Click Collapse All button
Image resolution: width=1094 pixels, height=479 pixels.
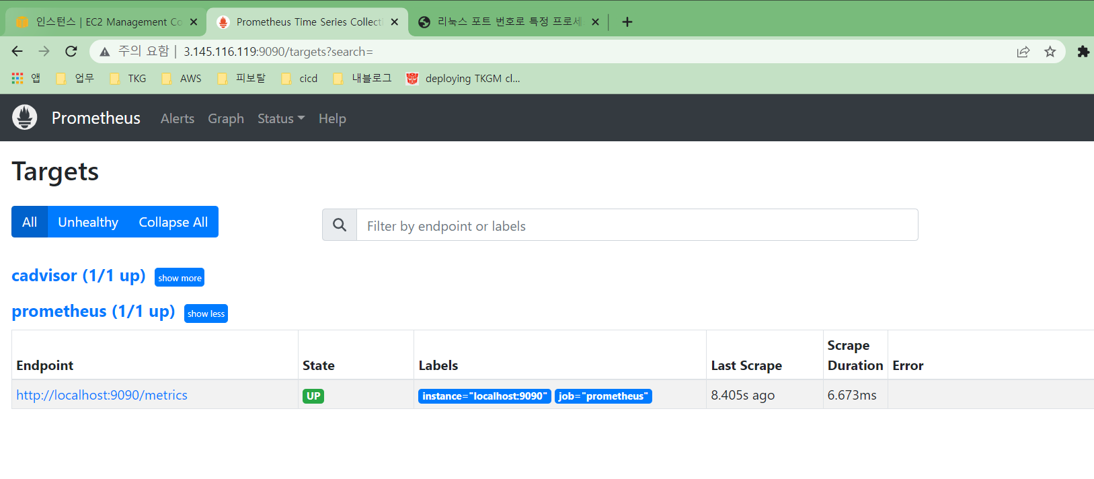173,222
